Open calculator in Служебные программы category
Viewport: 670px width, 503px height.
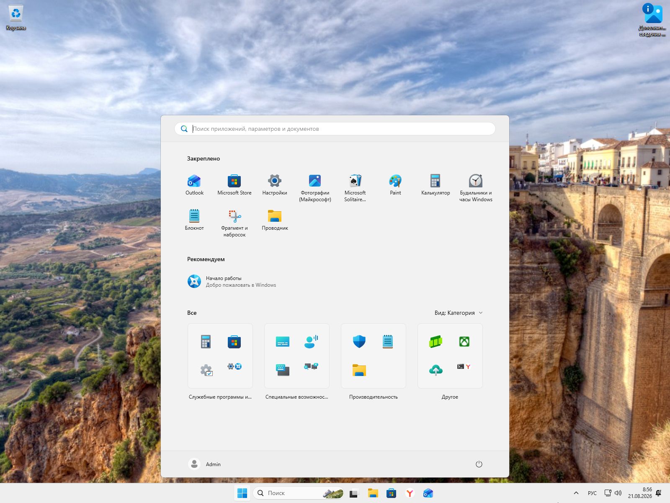pyautogui.click(x=206, y=342)
